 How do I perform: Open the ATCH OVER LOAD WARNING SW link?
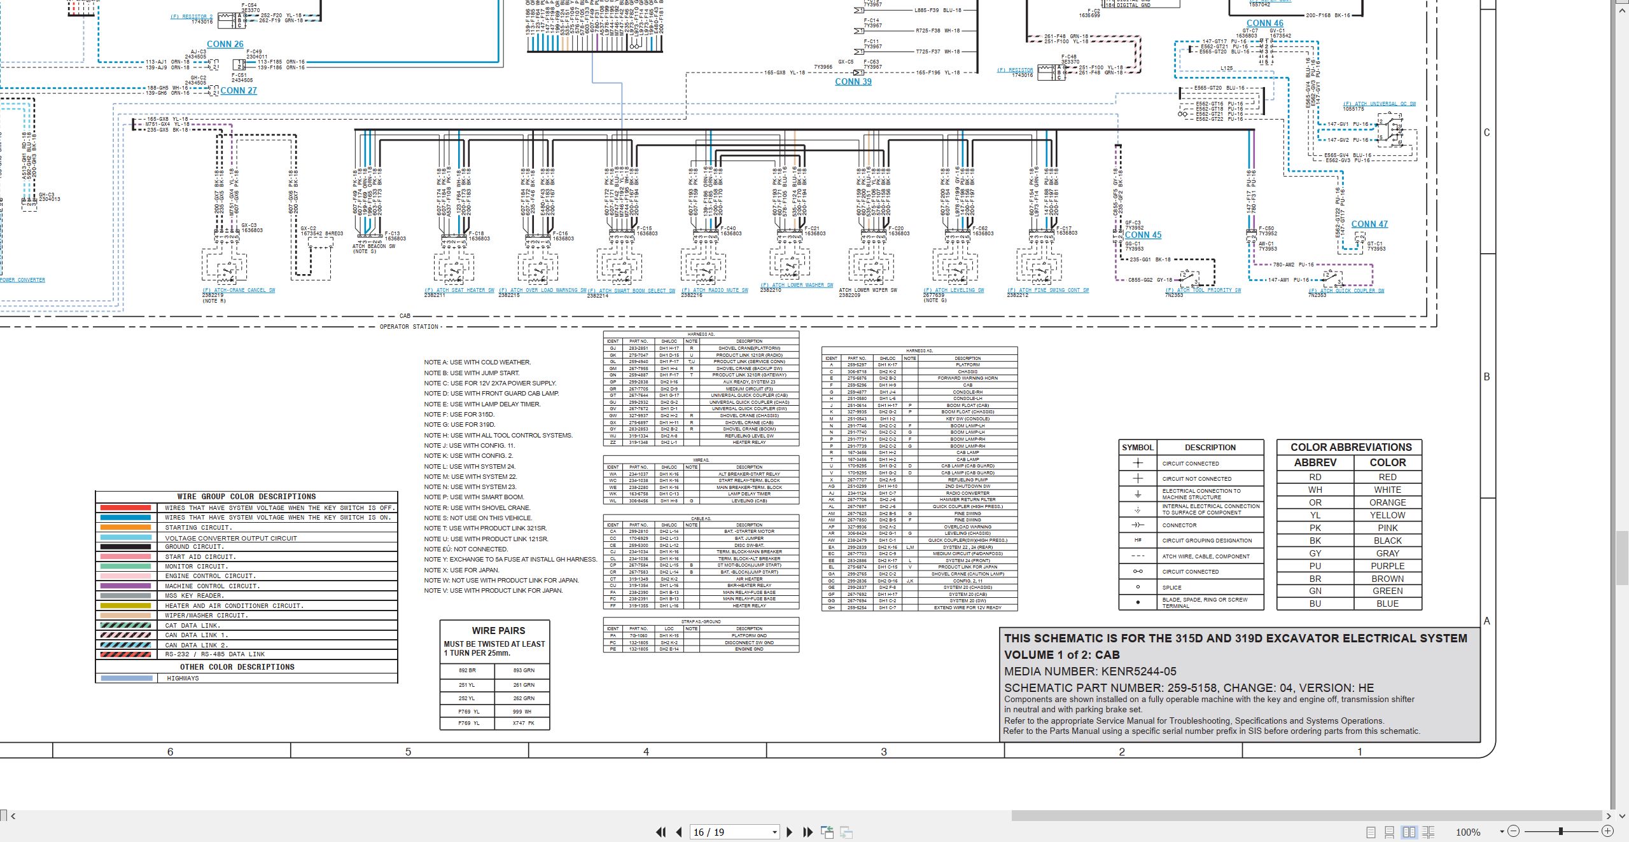[x=542, y=290]
